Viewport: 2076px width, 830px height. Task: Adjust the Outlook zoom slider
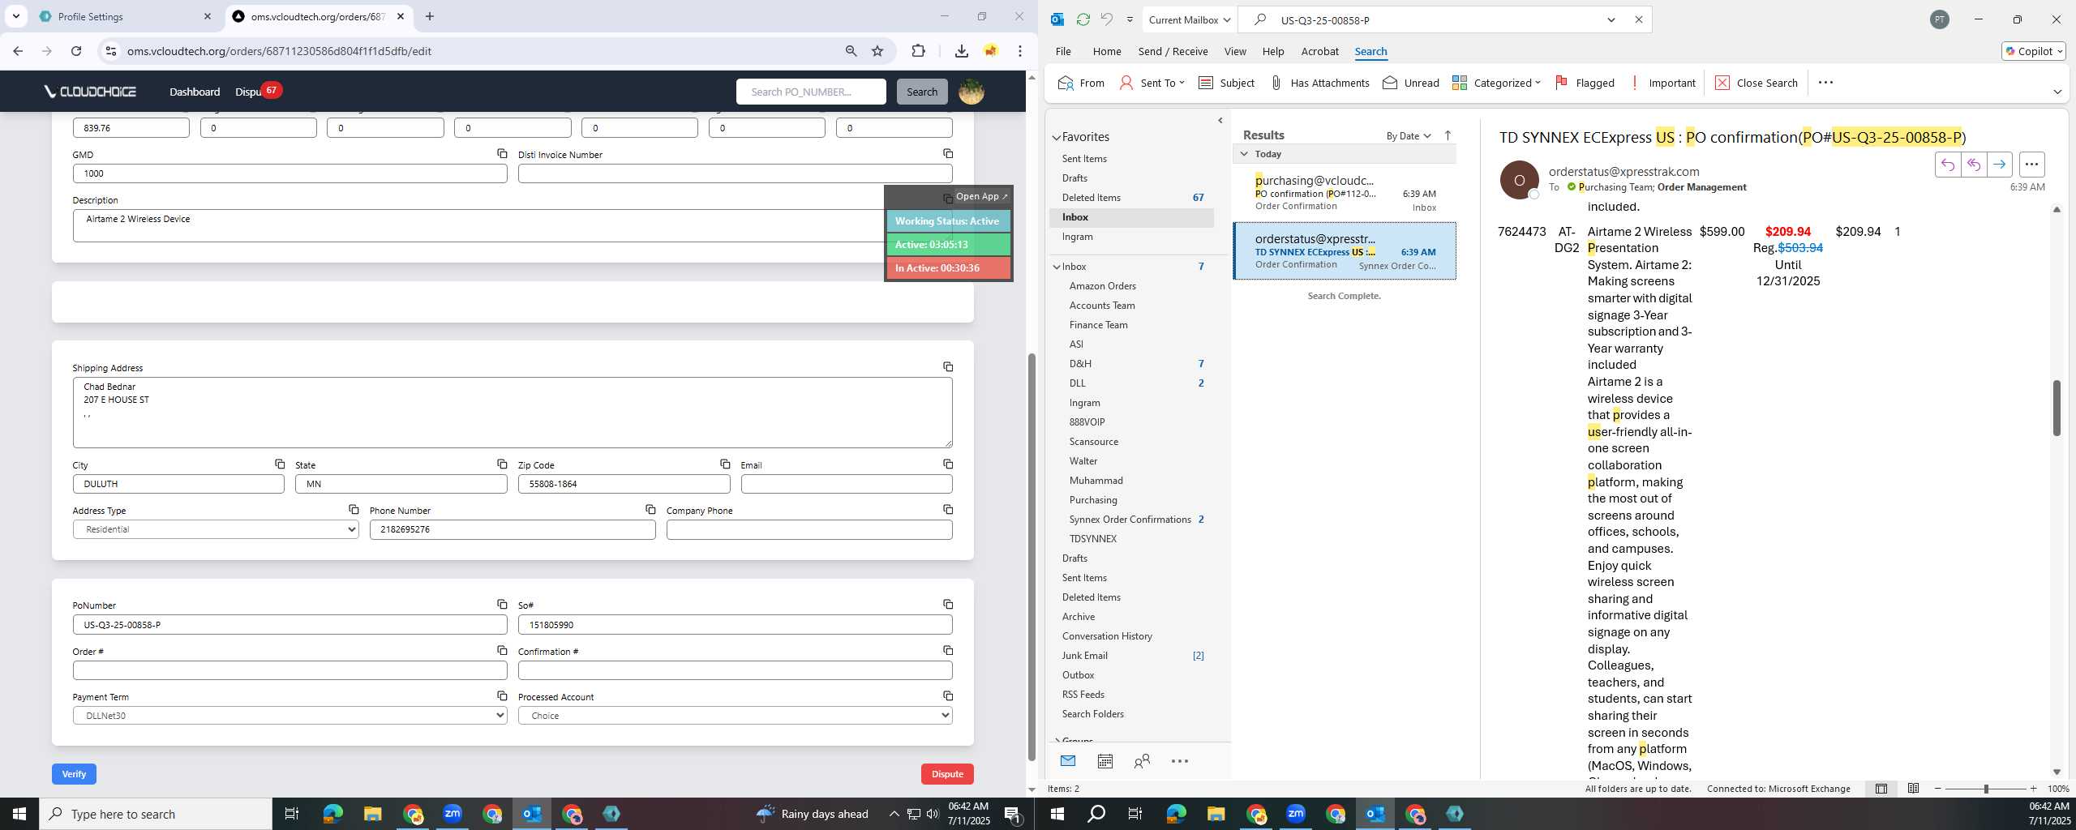coord(1986,789)
